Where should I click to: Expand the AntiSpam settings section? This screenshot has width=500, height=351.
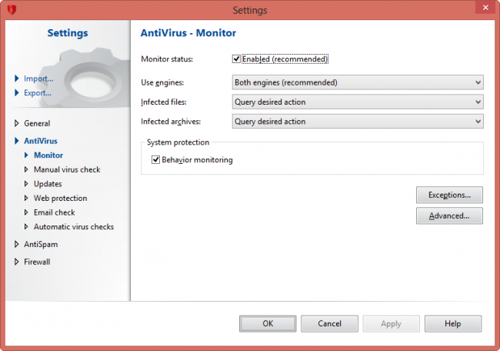coord(17,244)
